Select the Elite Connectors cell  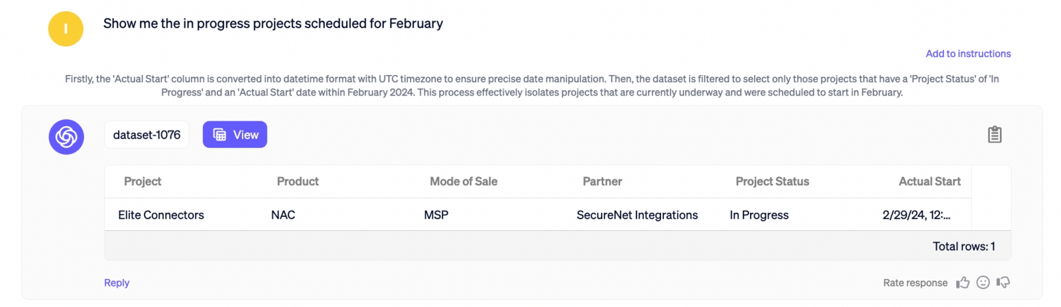161,215
